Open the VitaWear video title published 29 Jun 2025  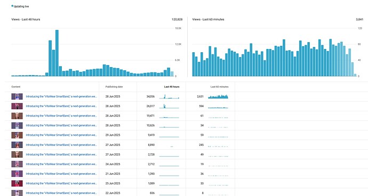(x=61, y=135)
